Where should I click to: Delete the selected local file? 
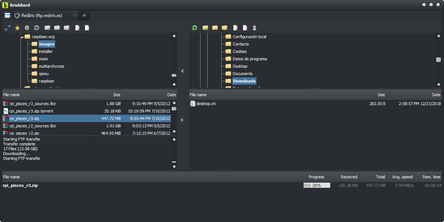coord(235,28)
